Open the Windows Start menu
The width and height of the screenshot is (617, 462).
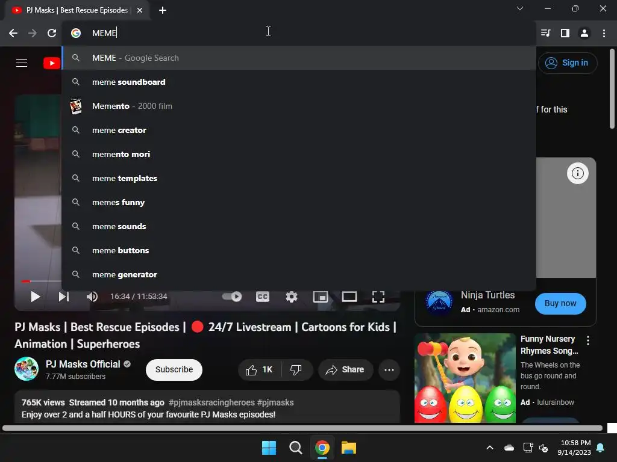269,448
